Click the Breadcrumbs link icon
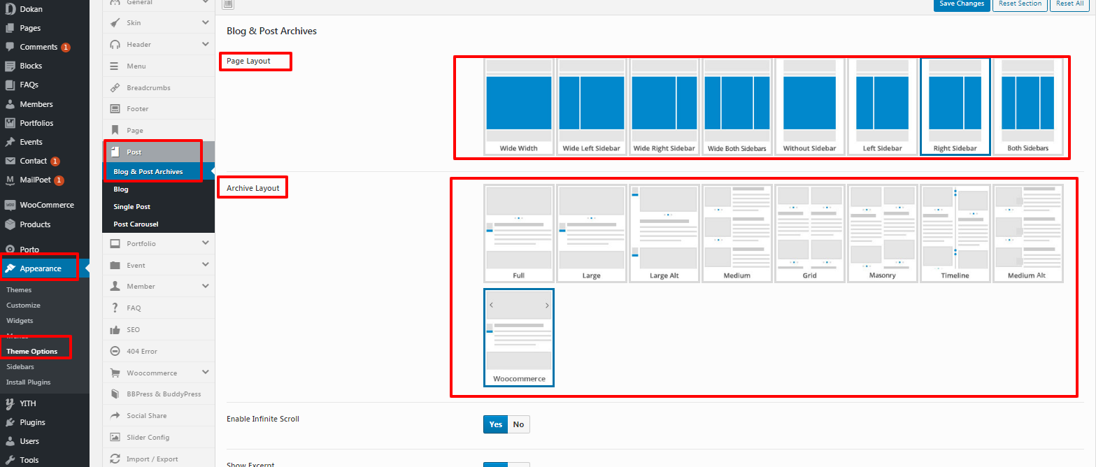 tap(115, 87)
